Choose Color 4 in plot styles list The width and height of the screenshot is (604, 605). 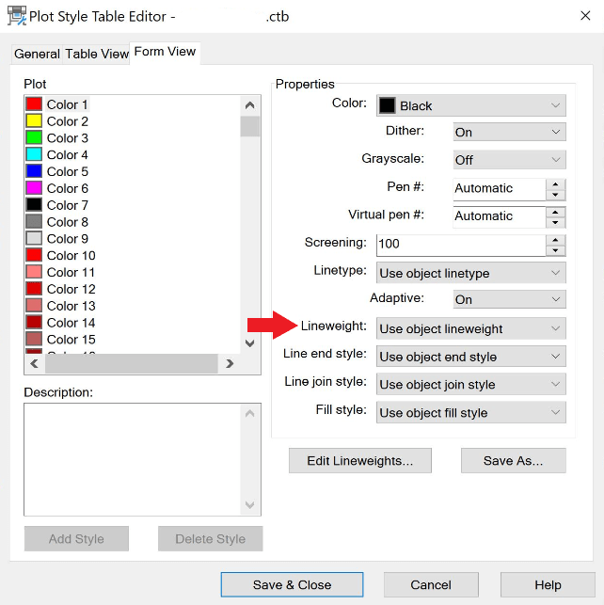click(x=67, y=154)
